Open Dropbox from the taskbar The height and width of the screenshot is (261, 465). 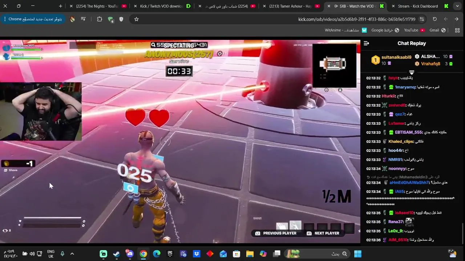(x=197, y=254)
